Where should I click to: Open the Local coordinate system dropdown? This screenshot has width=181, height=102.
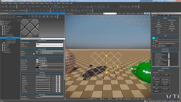(68, 7)
